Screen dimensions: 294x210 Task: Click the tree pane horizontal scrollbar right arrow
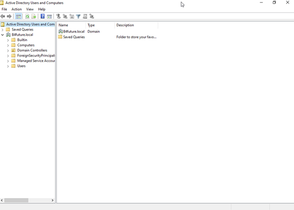click(52, 200)
